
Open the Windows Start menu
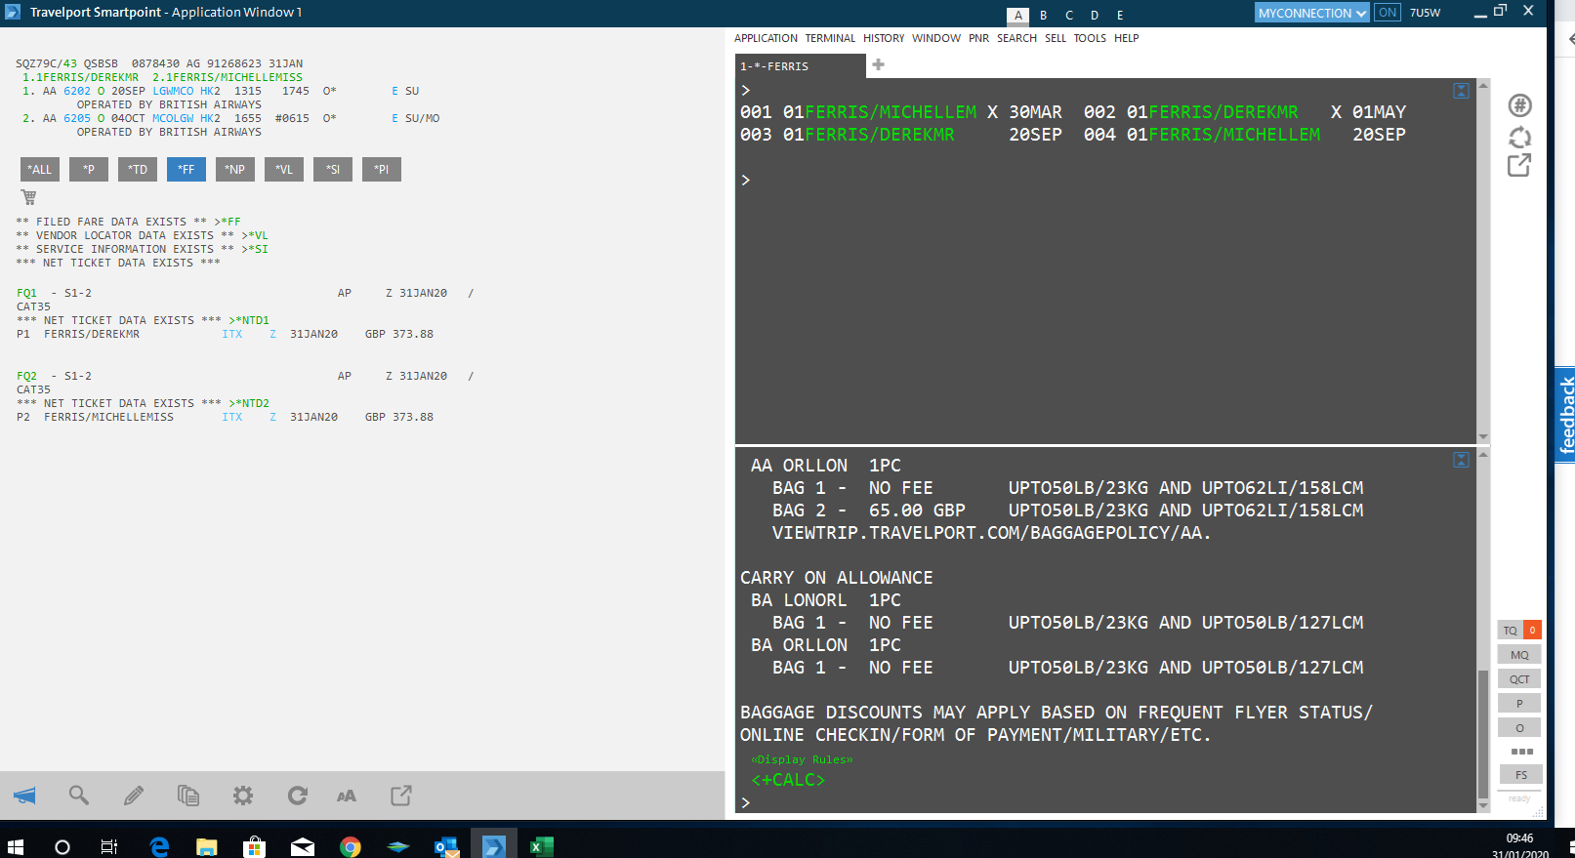click(15, 846)
